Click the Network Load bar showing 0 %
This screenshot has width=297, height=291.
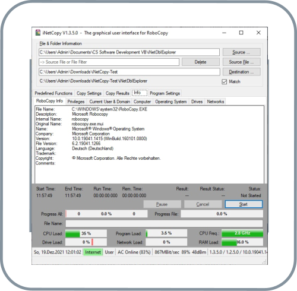tap(166, 242)
